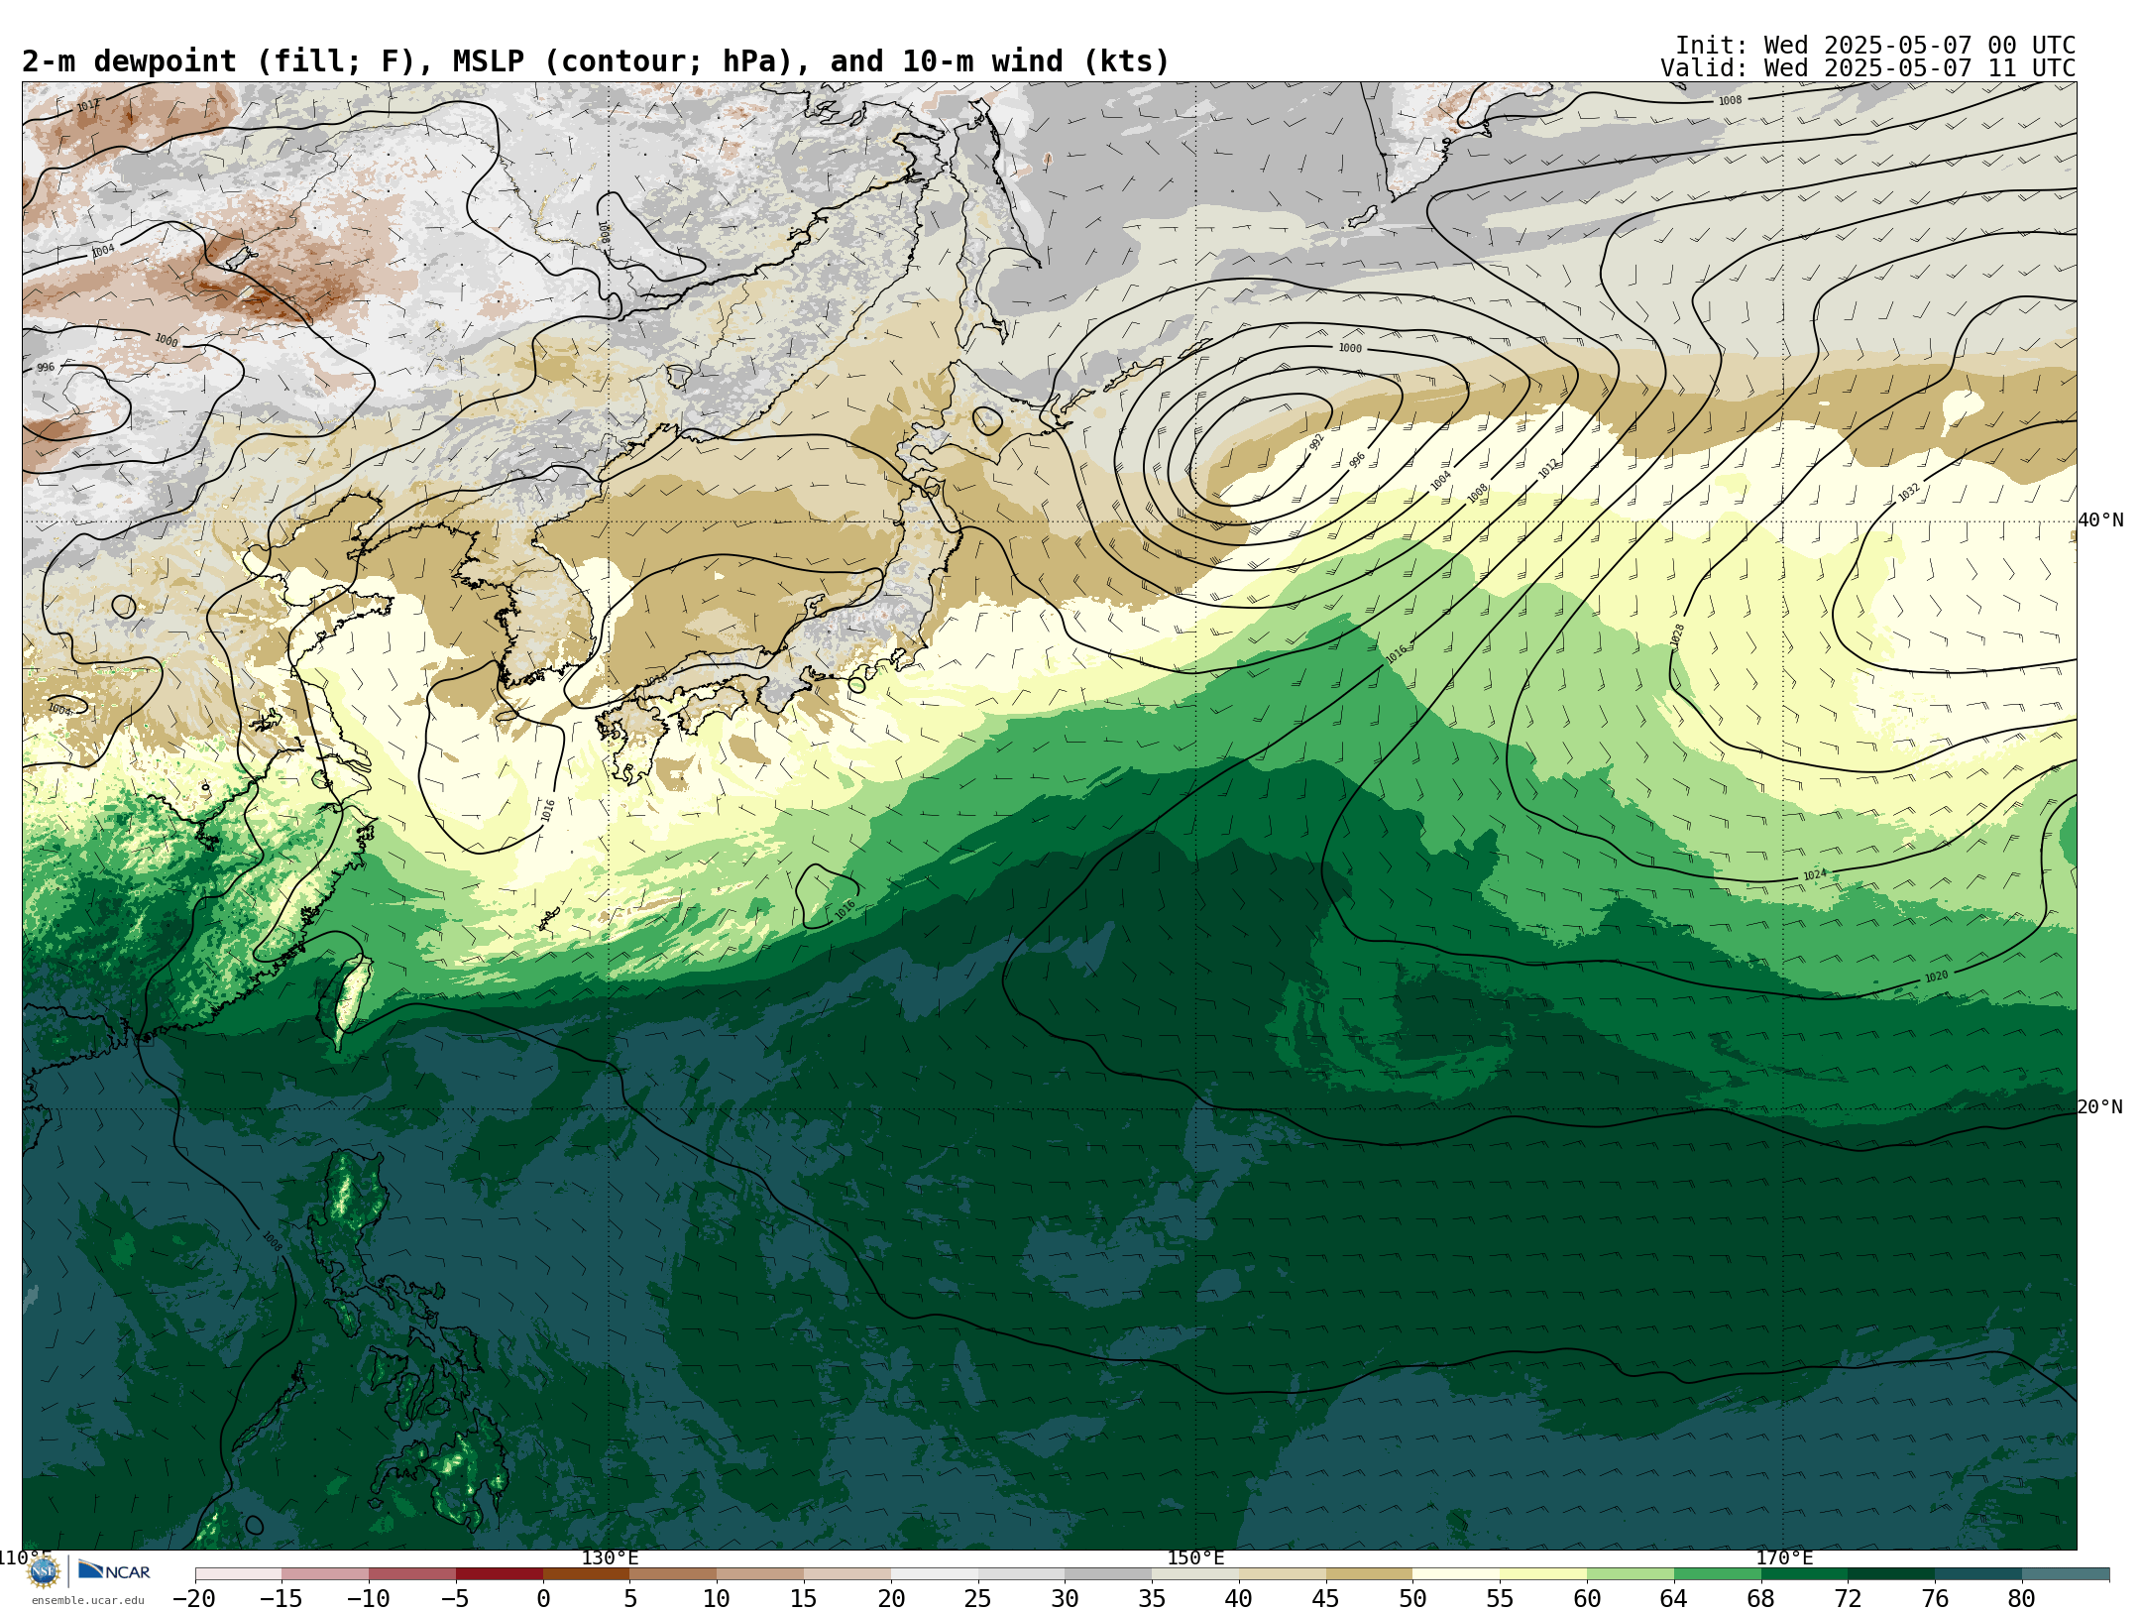Click the 130°E longitude label
2141x1612 pixels.
pyautogui.click(x=610, y=1557)
